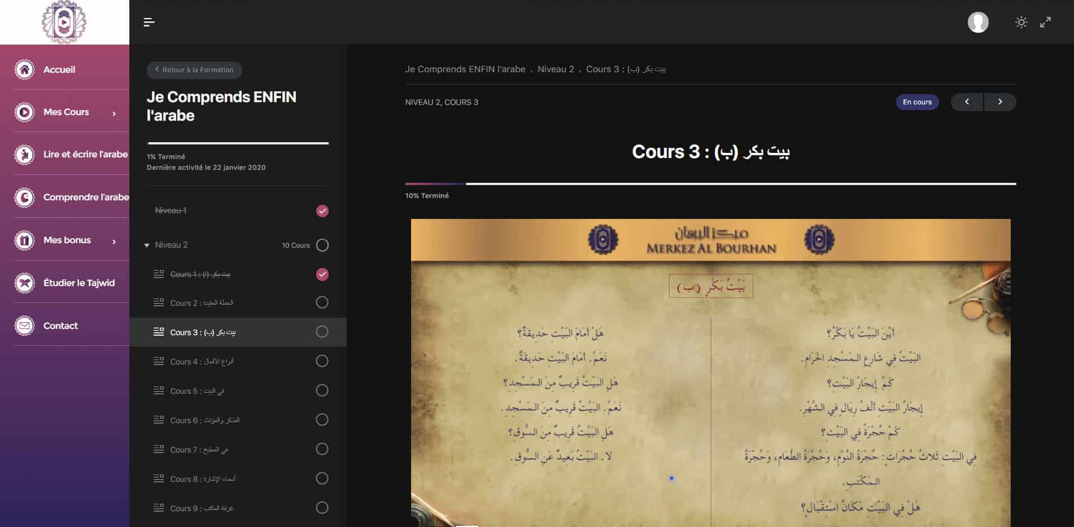Image resolution: width=1074 pixels, height=527 pixels.
Task: Click the Accueil home icon
Action: click(24, 69)
